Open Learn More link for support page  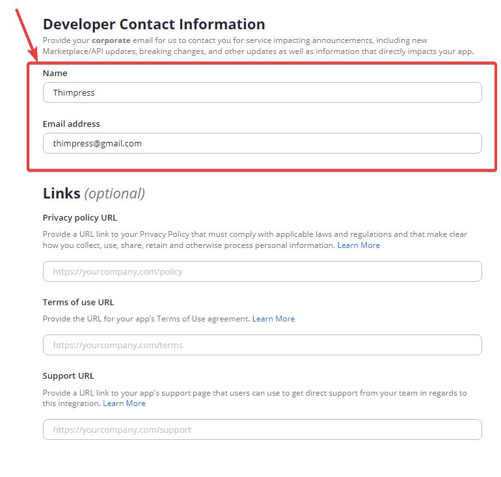[124, 403]
